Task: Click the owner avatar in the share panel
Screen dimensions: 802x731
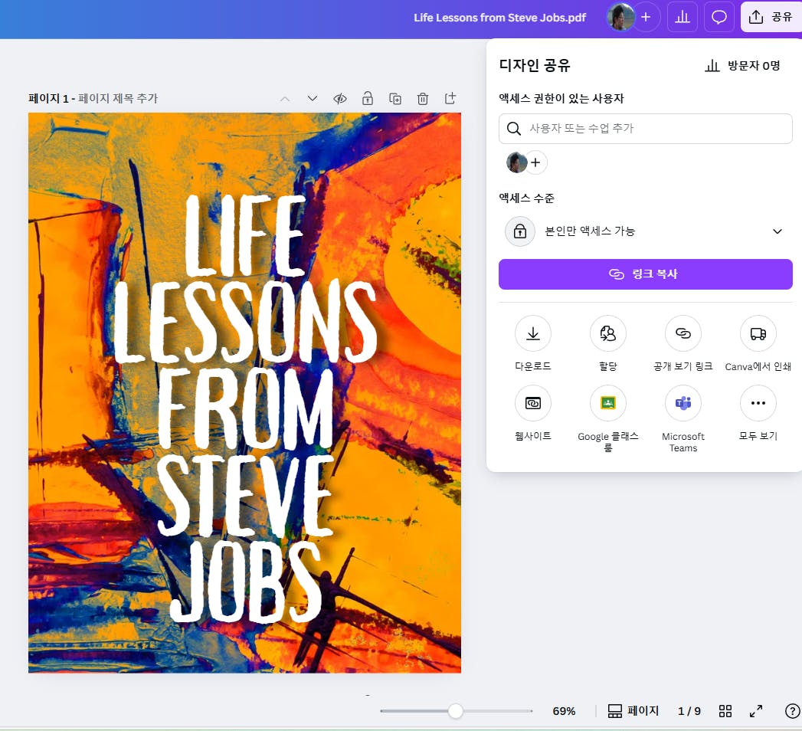Action: pyautogui.click(x=516, y=162)
